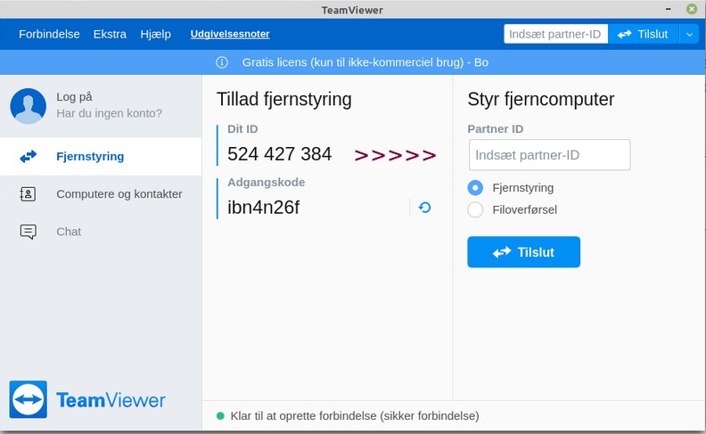The height and width of the screenshot is (434, 706).
Task: Select the Filoverførsel radio button
Action: (x=475, y=209)
